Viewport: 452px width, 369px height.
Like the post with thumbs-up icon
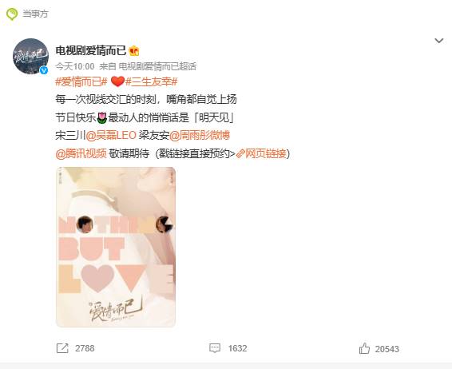pyautogui.click(x=364, y=348)
